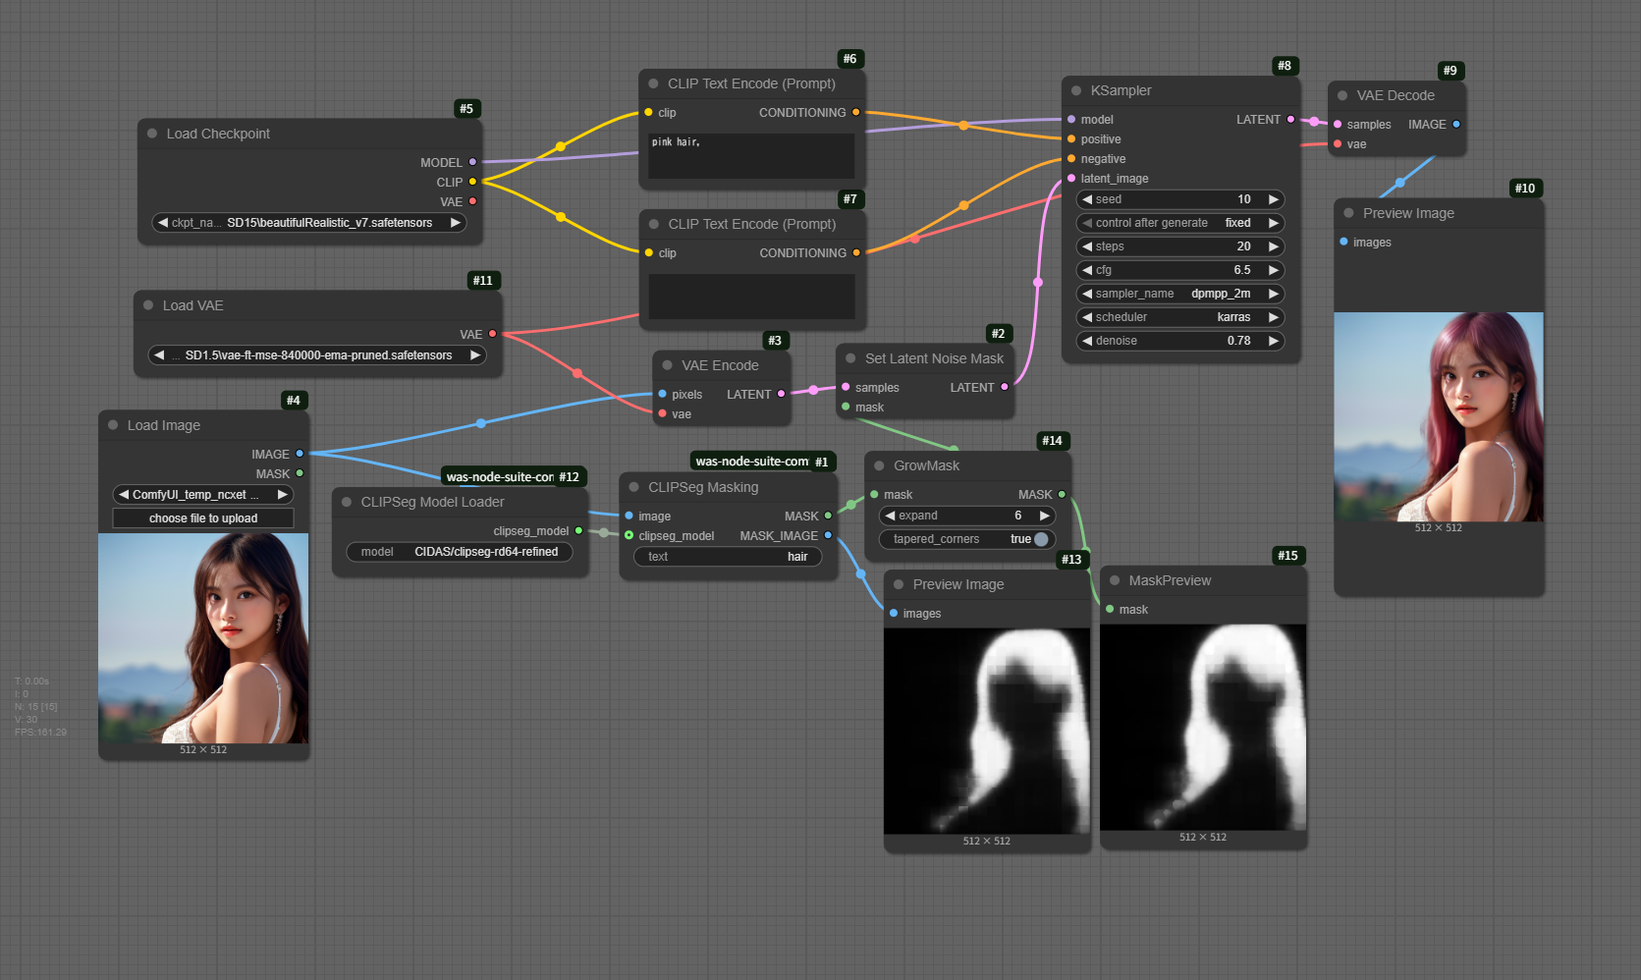1641x980 pixels.
Task: Click the pink hair prompt text box
Action: [751, 155]
